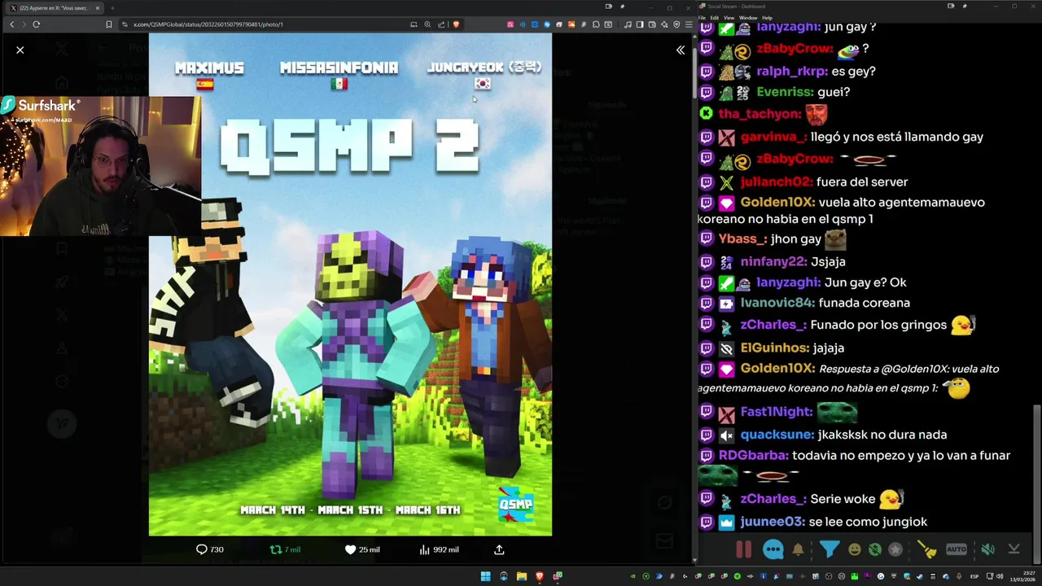Click message 'fuera del server'
Viewport: 1042px width, 586px height.
tap(862, 181)
